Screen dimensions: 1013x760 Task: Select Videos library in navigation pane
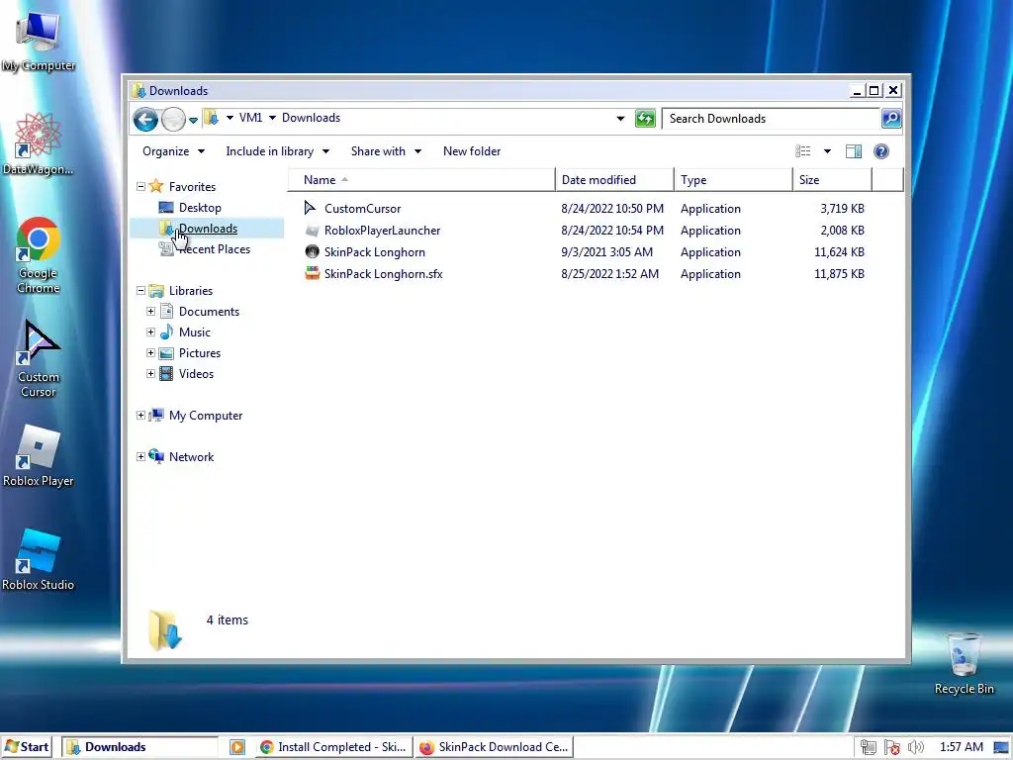(196, 373)
